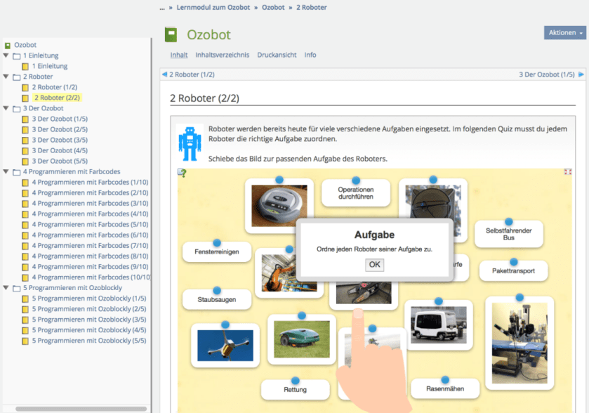Image resolution: width=589 pixels, height=413 pixels.
Task: Click the folder icon next to 3 Der Ozobot
Action: tap(16, 109)
